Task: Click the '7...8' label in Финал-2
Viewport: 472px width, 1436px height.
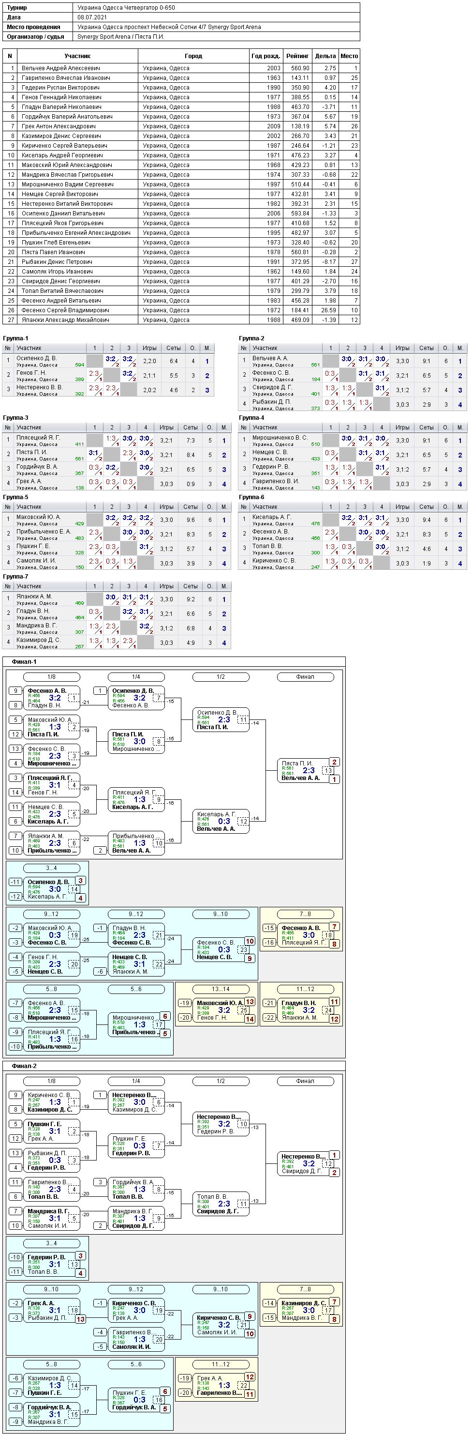Action: point(305,1289)
